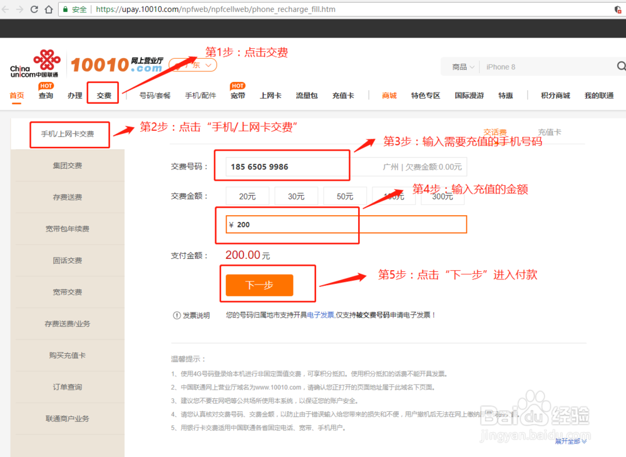Image resolution: width=626 pixels, height=457 pixels.
Task: Expand 展开全部 at the bottom right
Action: (x=570, y=441)
